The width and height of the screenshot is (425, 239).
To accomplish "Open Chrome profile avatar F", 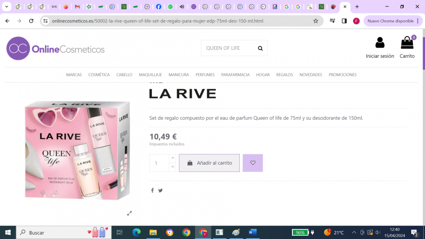I will click(x=356, y=21).
